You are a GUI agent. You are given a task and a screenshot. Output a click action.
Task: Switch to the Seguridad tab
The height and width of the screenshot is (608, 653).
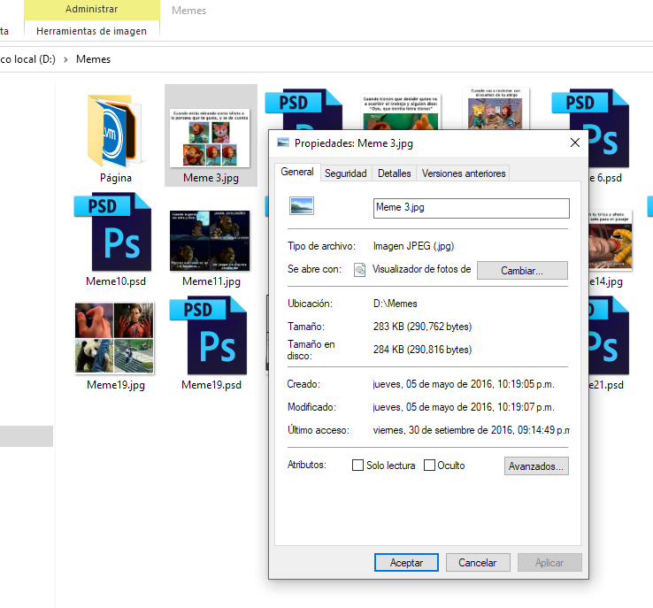click(345, 173)
